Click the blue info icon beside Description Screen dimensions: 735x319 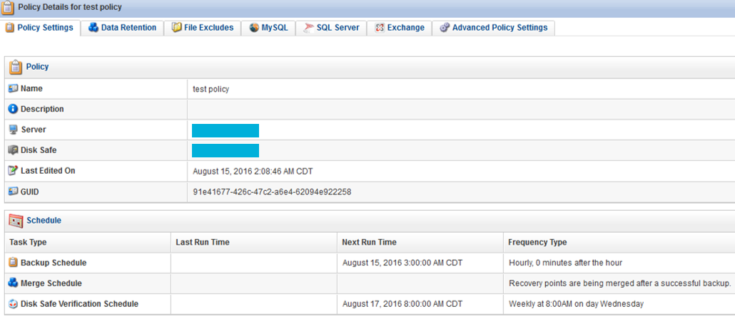click(13, 109)
